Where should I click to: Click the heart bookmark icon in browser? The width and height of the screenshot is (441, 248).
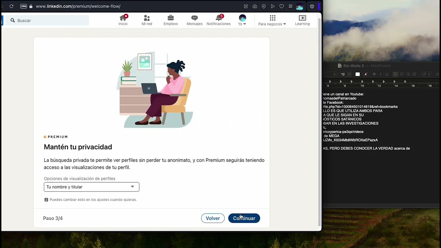point(281,6)
